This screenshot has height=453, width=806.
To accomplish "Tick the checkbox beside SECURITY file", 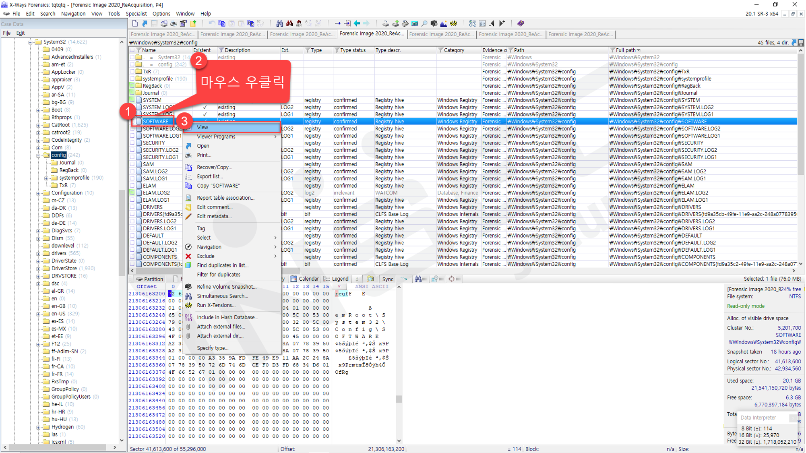I will tap(132, 143).
